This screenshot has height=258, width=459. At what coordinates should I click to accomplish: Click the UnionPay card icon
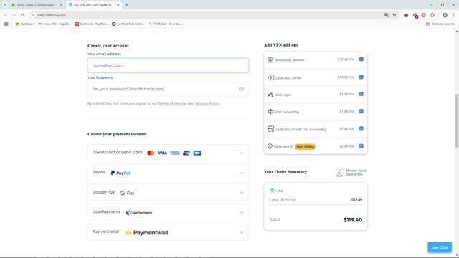pos(186,153)
